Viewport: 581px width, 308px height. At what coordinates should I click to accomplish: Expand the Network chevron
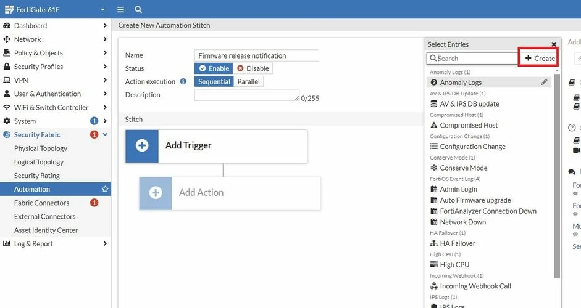click(x=105, y=39)
